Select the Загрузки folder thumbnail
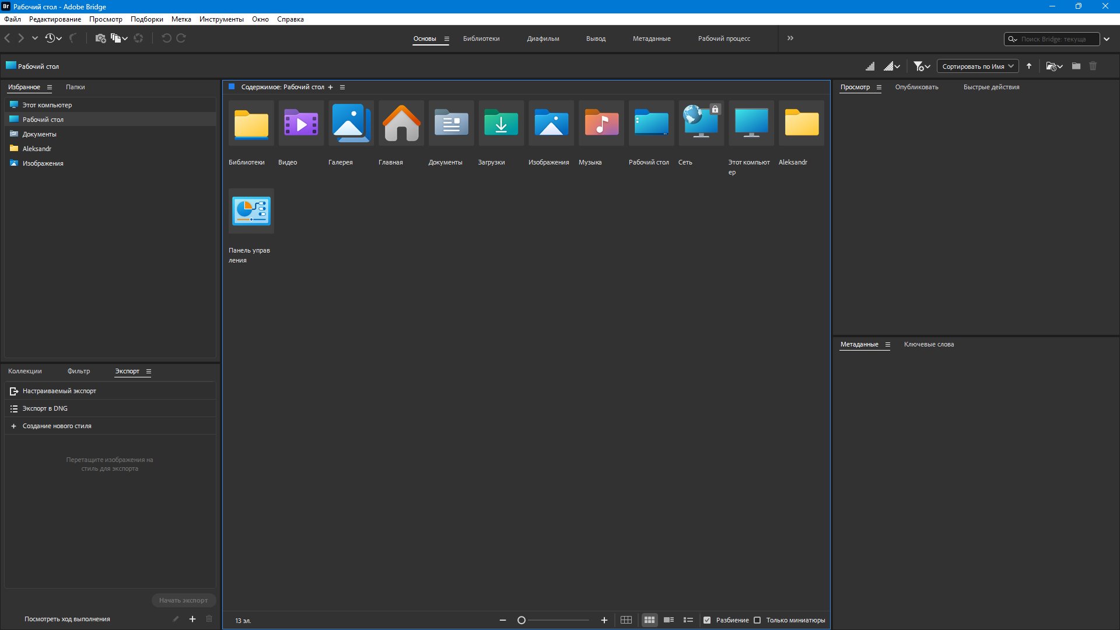 click(501, 123)
